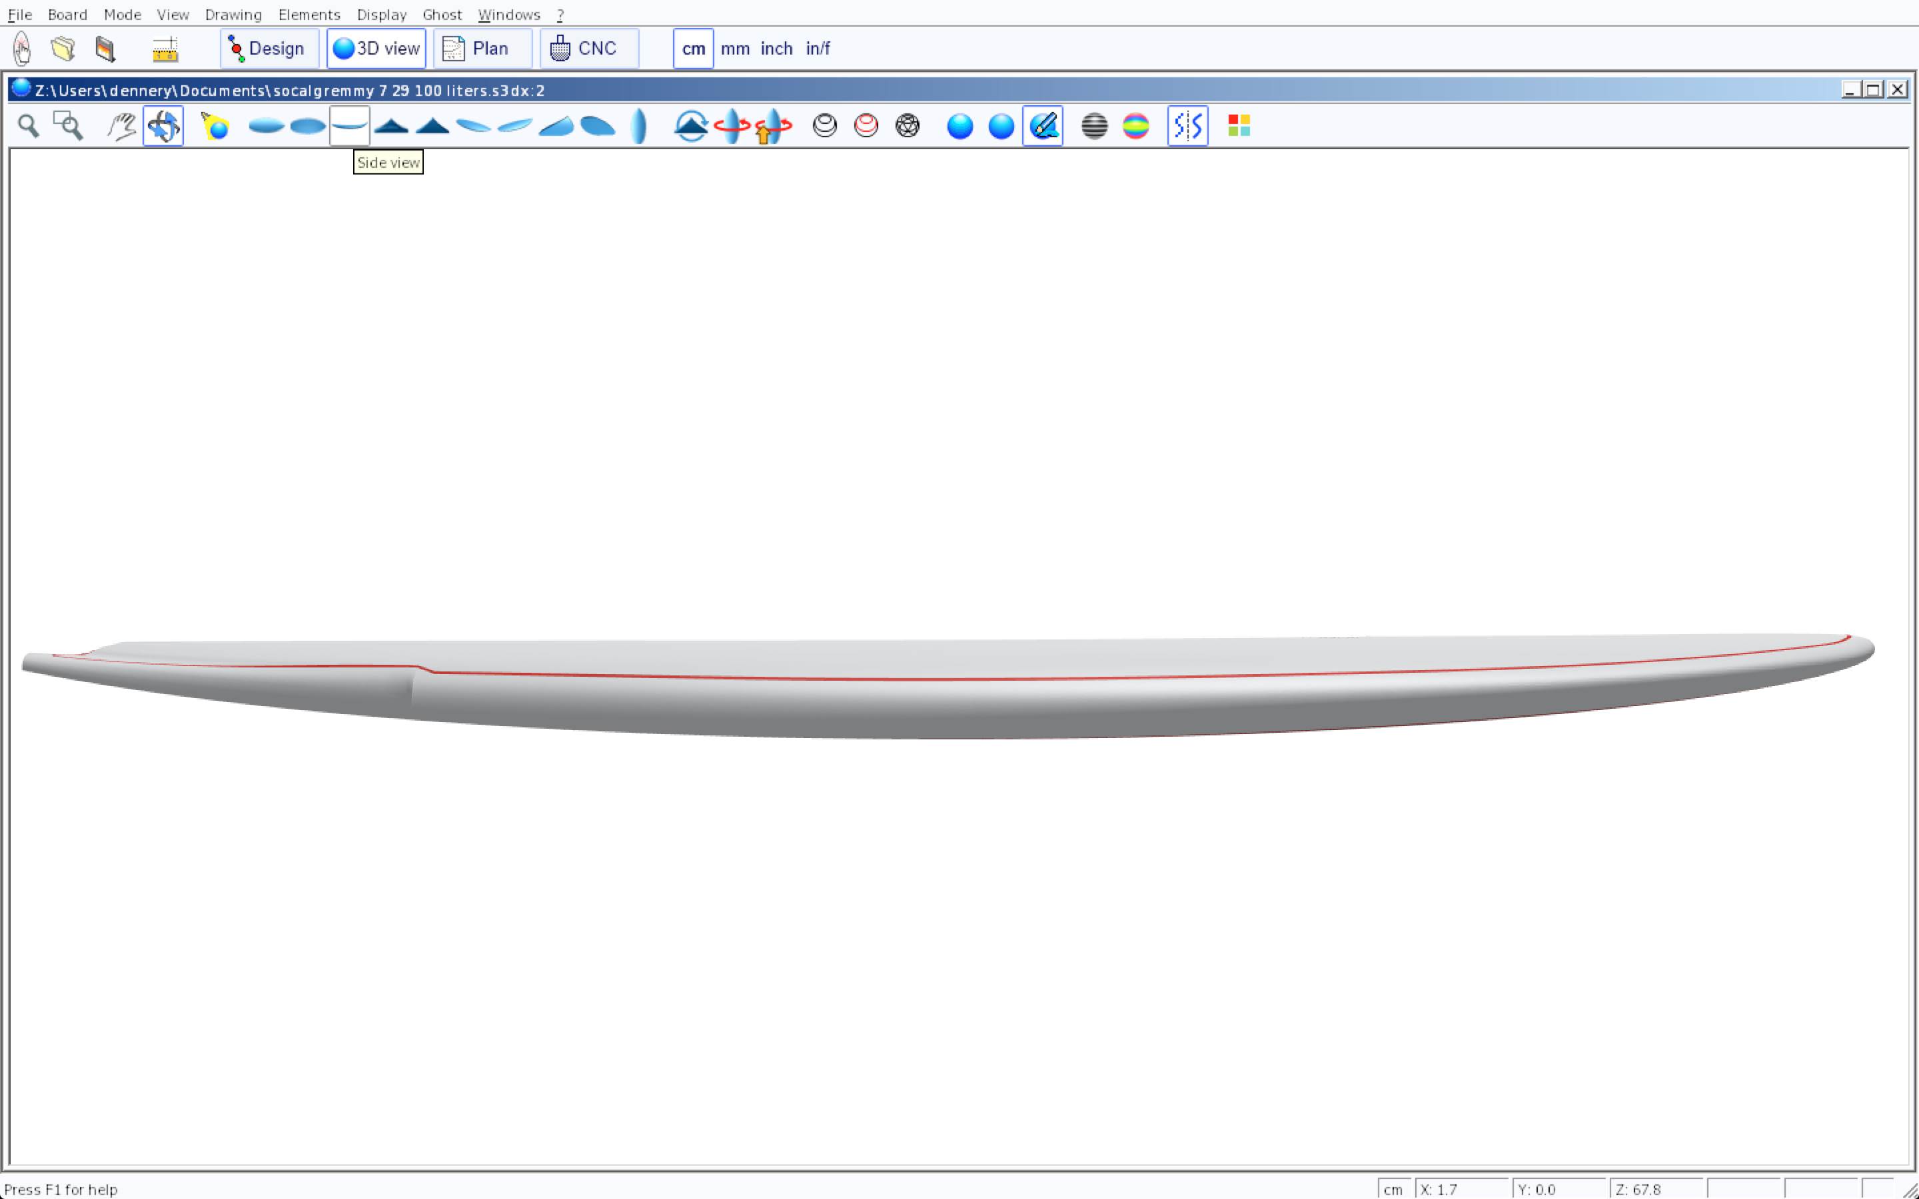
Task: Open the Ghost menu
Action: 442,15
